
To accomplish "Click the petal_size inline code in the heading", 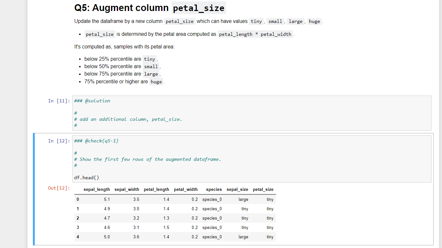I will coord(198,8).
